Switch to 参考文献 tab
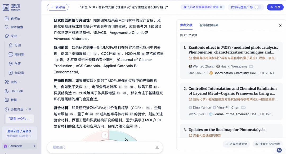The image size is (286, 154). click(x=186, y=25)
